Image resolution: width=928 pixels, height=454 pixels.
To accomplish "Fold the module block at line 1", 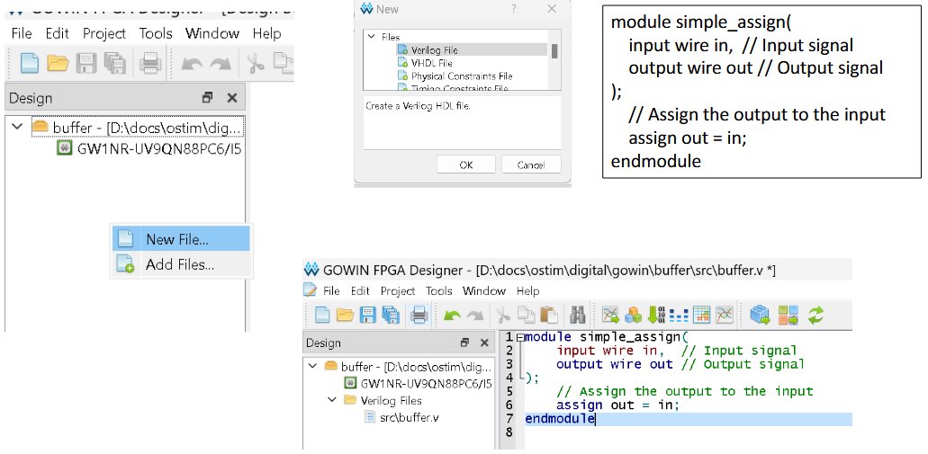I will [x=519, y=337].
